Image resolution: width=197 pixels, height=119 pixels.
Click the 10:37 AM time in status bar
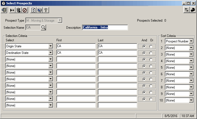(x=188, y=116)
